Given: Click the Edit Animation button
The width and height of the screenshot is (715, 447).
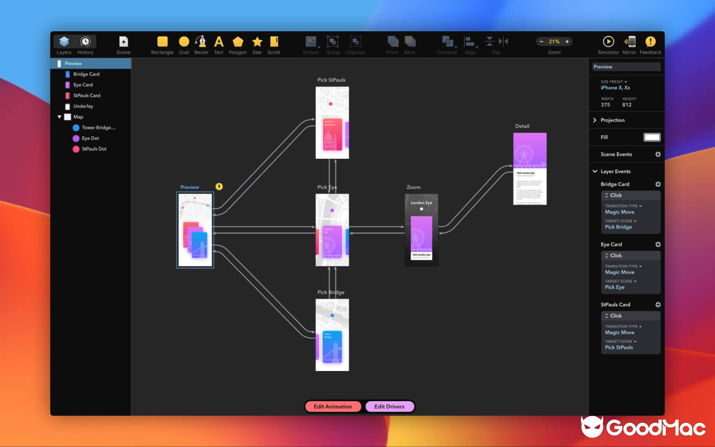Looking at the screenshot, I should [333, 406].
